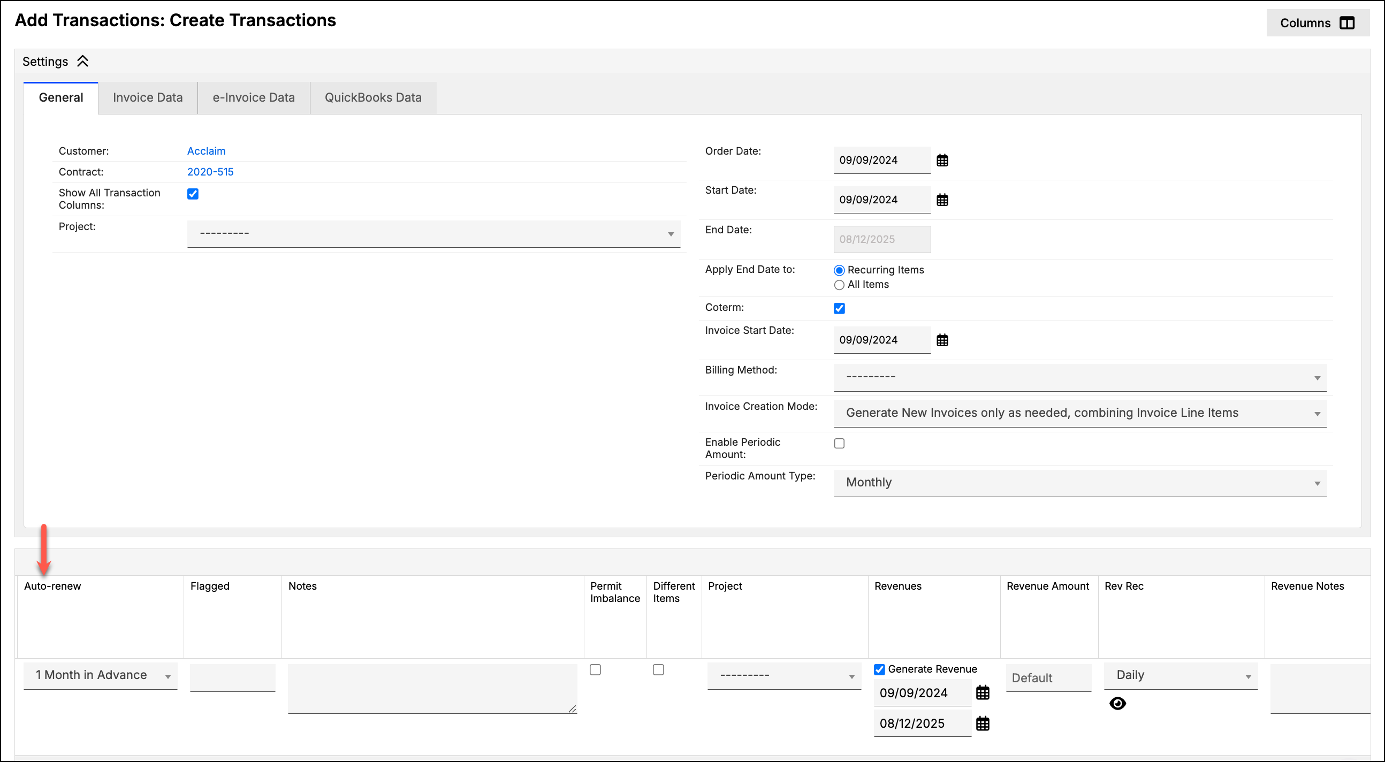1385x762 pixels.
Task: Open the Start Date calendar picker
Action: [942, 200]
